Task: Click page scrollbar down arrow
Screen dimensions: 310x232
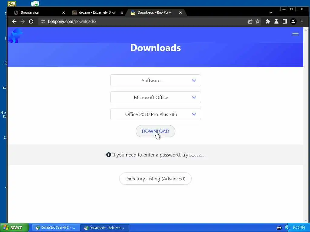Action: click(306, 221)
